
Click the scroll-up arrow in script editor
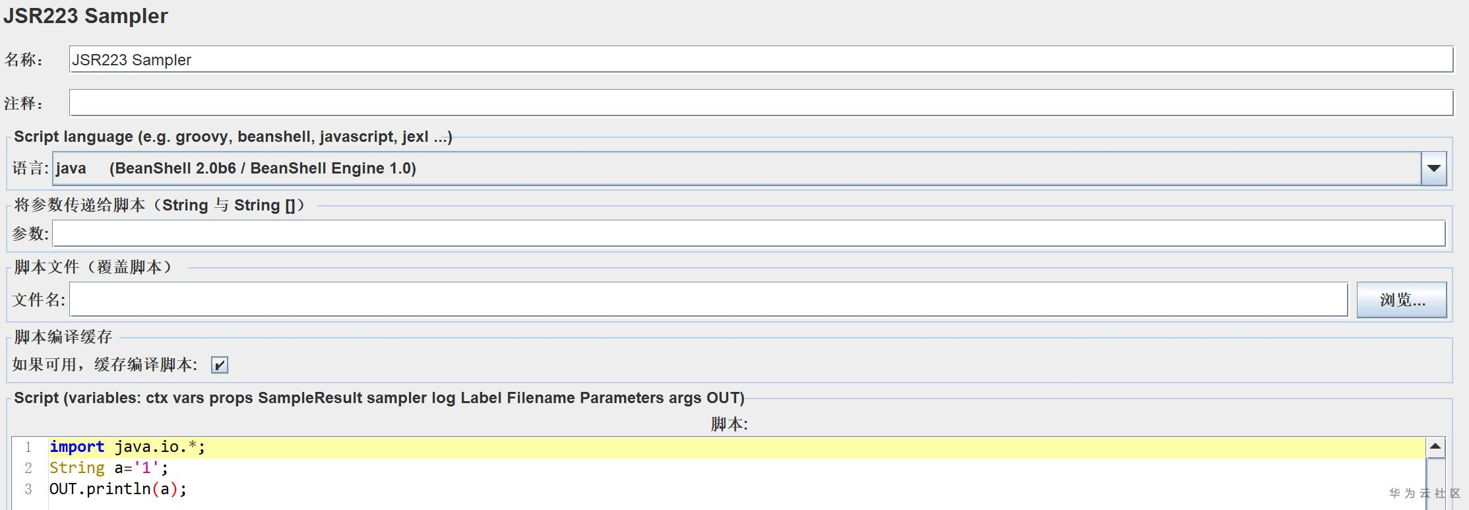[x=1435, y=447]
